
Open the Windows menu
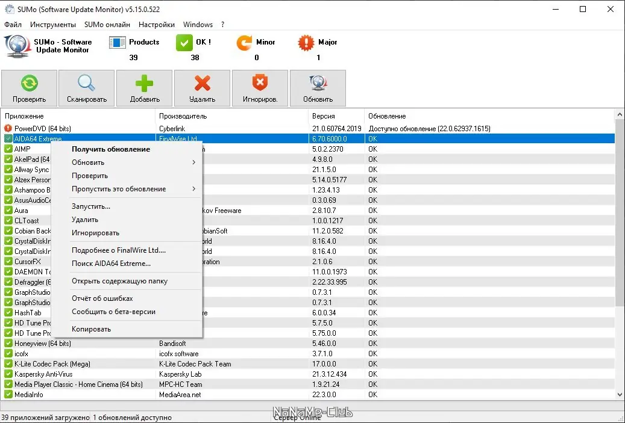point(198,25)
